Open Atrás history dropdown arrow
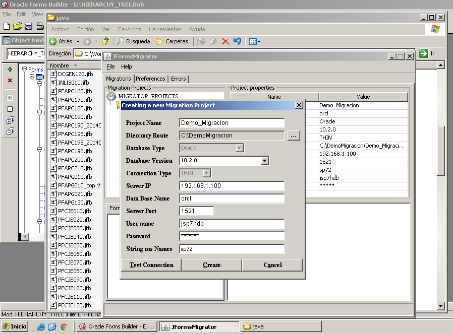The height and width of the screenshot is (334, 453). coord(78,41)
